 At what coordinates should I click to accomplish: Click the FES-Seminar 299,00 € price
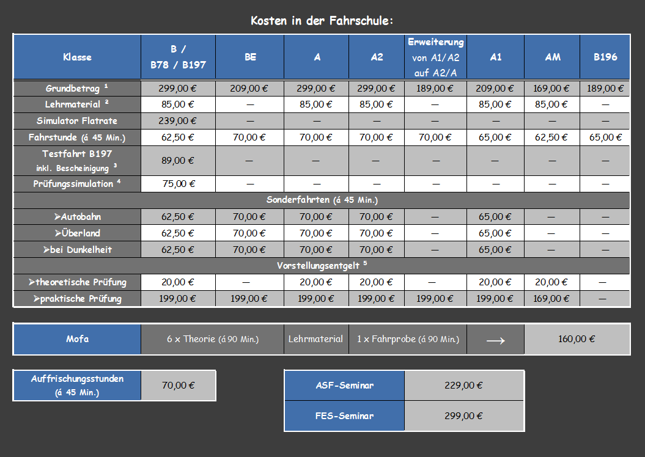463,415
